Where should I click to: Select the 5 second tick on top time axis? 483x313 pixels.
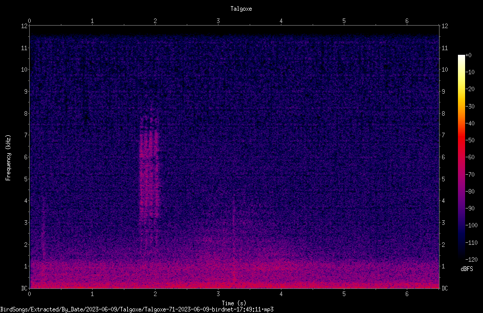(x=344, y=21)
